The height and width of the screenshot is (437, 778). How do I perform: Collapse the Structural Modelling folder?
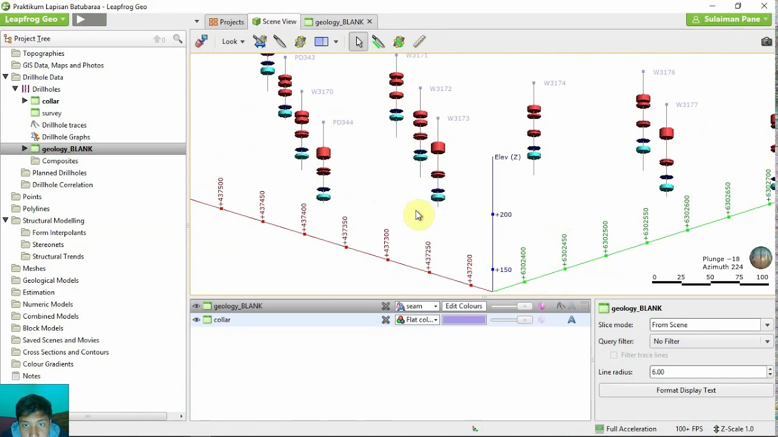(x=5, y=220)
